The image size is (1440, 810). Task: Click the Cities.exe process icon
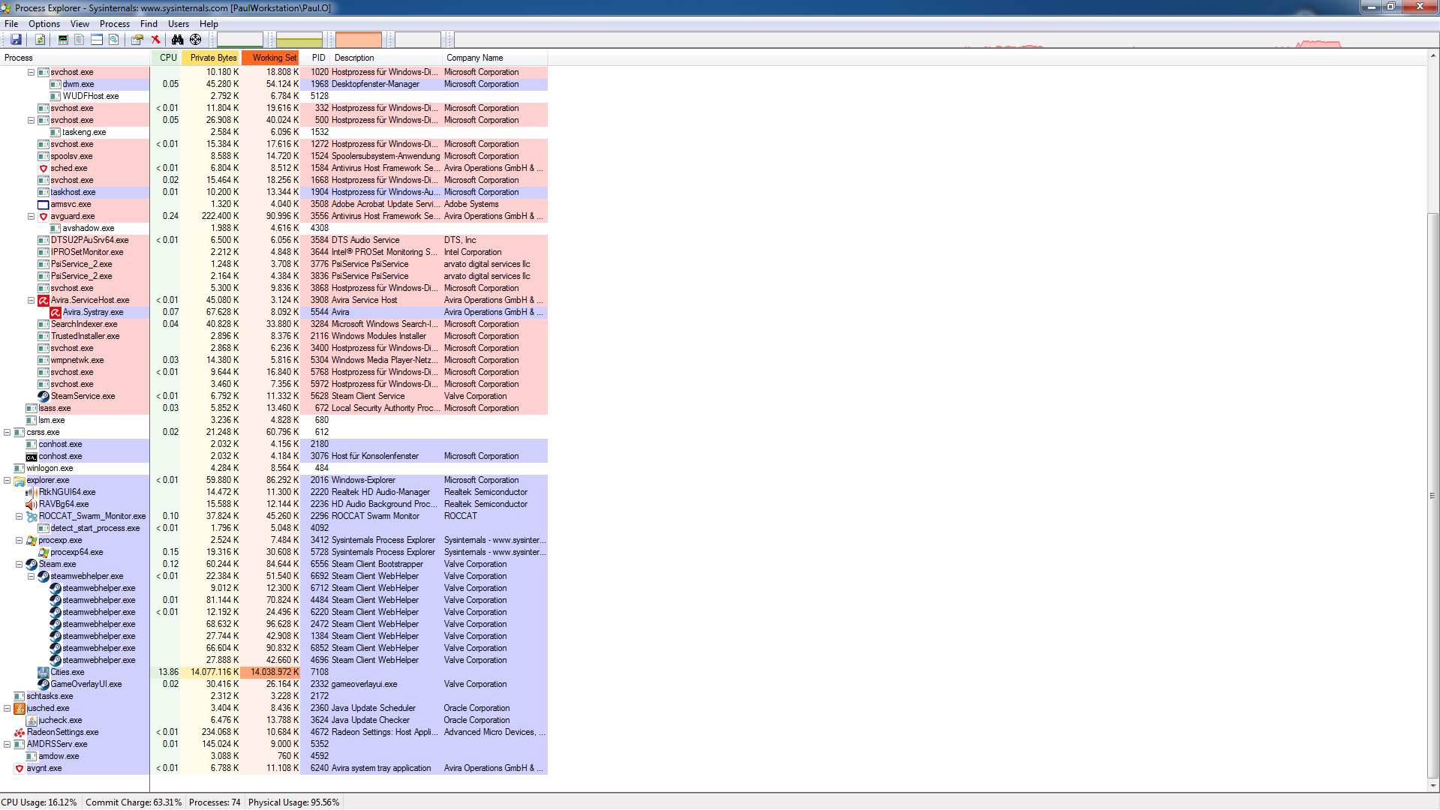(44, 672)
